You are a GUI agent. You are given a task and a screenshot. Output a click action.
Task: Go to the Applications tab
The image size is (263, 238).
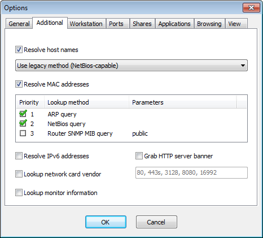(174, 24)
